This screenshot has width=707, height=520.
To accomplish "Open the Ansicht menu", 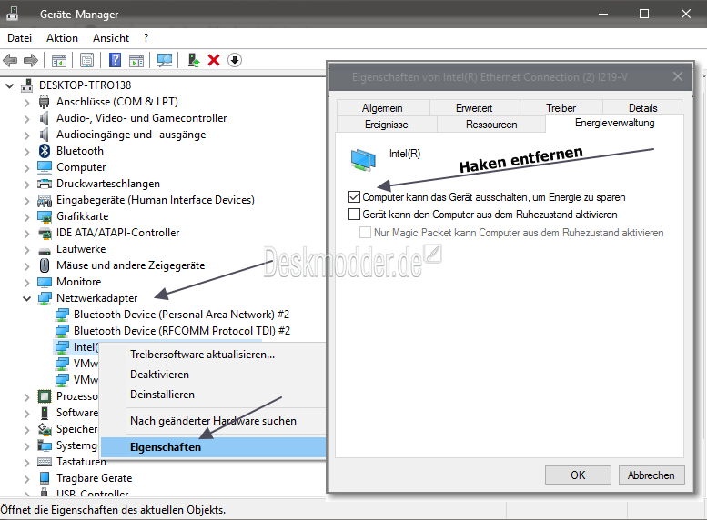I will [111, 38].
